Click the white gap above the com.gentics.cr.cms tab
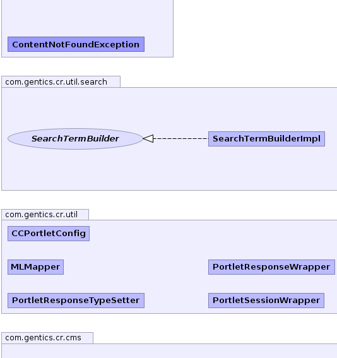The image size is (337, 358). [169, 323]
